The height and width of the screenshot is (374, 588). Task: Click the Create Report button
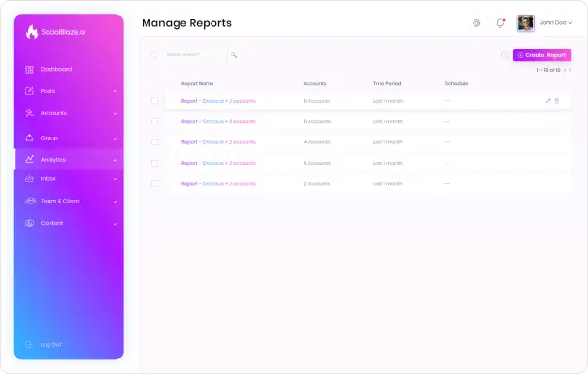[x=541, y=55]
